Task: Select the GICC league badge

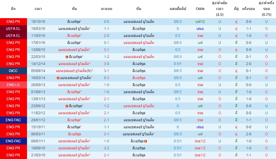Action: 14,71
